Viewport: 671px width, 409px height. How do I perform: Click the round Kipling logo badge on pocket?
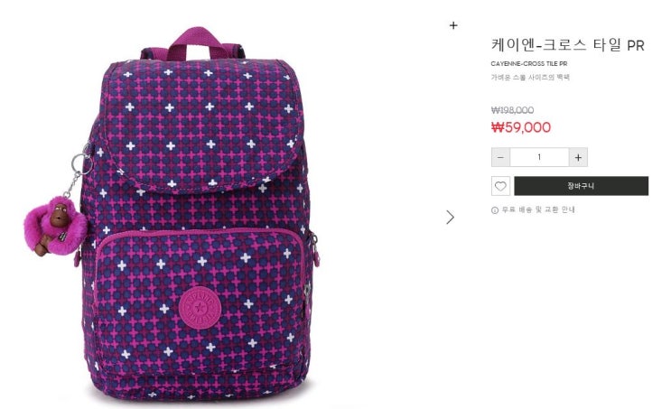pyautogui.click(x=200, y=307)
